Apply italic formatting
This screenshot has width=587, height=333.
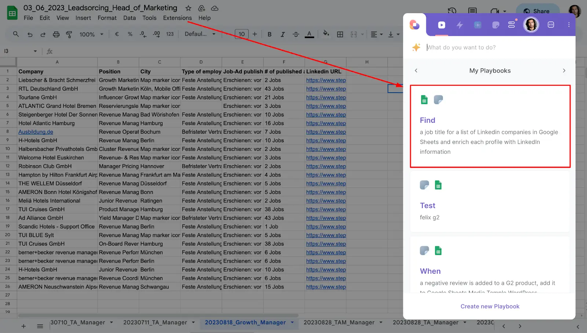coord(282,34)
